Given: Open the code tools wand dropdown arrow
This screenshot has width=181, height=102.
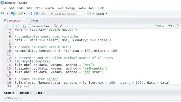Looking at the screenshot, I should point(66,26).
